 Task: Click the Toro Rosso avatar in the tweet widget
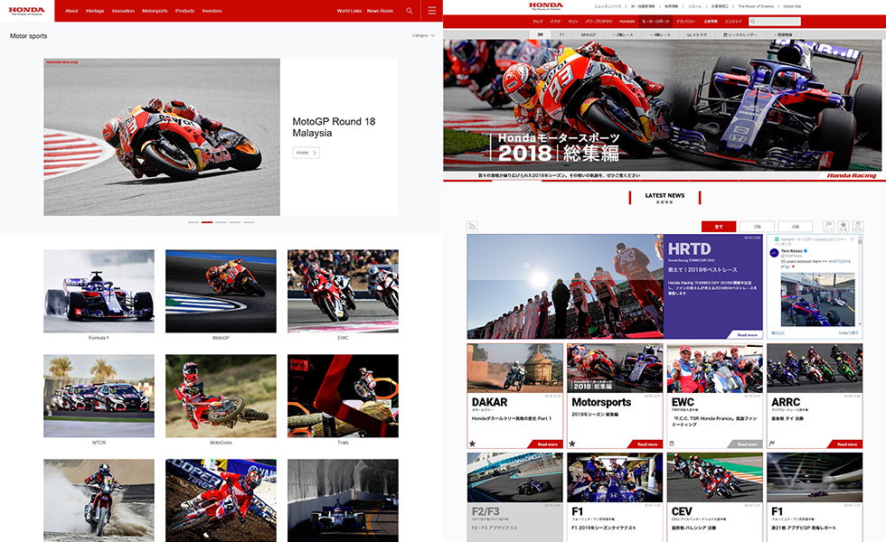774,253
